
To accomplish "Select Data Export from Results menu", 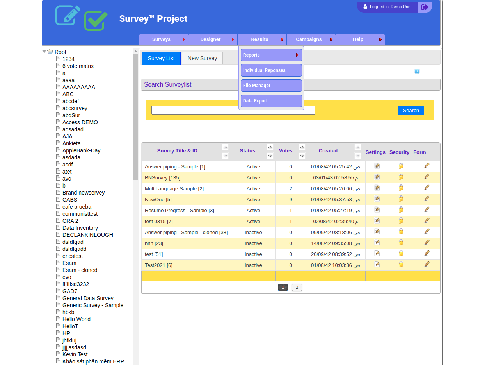I will tap(271, 101).
